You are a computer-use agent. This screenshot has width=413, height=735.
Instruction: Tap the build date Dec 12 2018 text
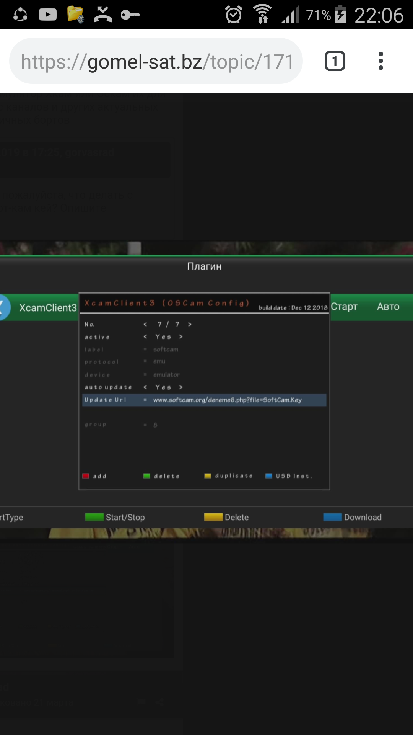coord(293,307)
